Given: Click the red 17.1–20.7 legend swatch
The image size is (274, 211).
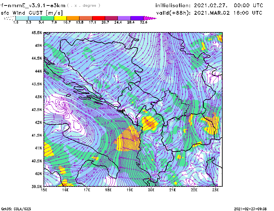Looking at the screenshot, I should pos(99,18).
